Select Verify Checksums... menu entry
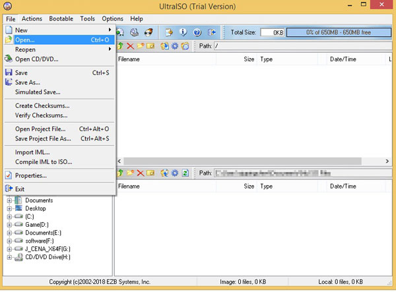Image resolution: width=396 pixels, height=292 pixels. pos(59,115)
